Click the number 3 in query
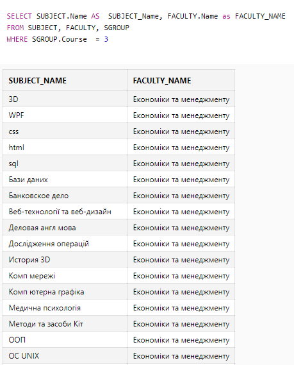Viewport: 294px width, 365px height. (x=106, y=39)
